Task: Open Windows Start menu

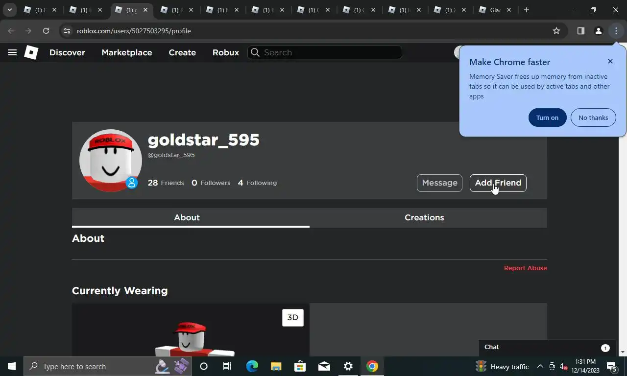Action: [x=12, y=366]
